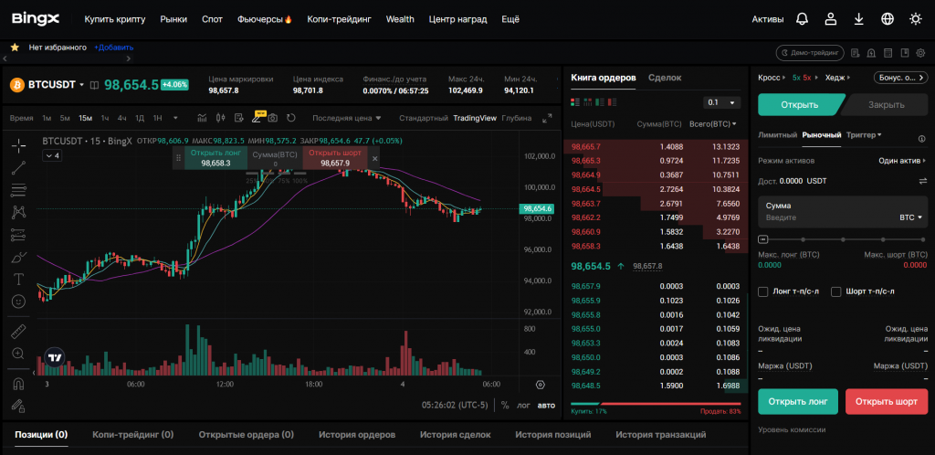Select the forecasting and measurement position tool
935x455 pixels.
(18, 235)
